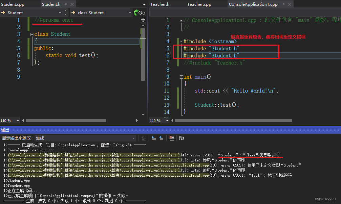Viewport: 341px width, 204px height.
Task: Click the horizontal scrollbar in Student.h editor
Action: coord(66,121)
